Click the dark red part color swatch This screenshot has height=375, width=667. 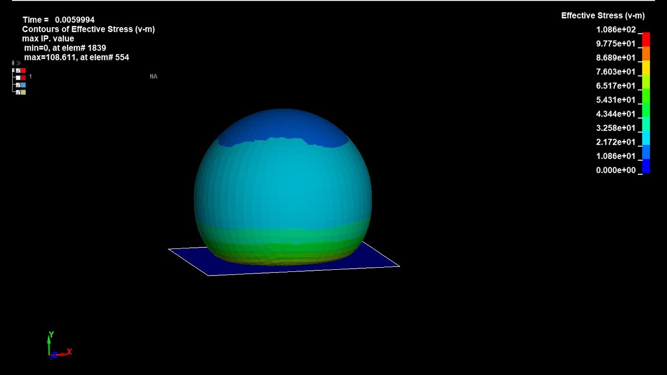(x=23, y=78)
